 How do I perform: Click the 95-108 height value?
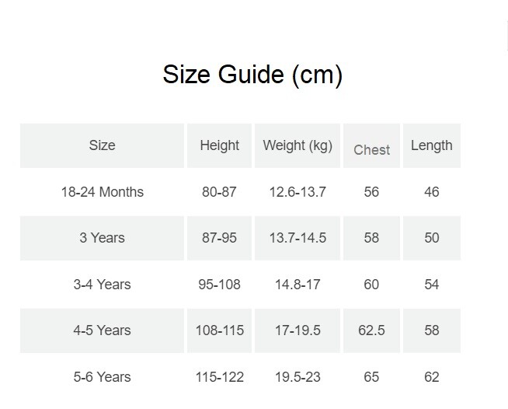tap(219, 285)
